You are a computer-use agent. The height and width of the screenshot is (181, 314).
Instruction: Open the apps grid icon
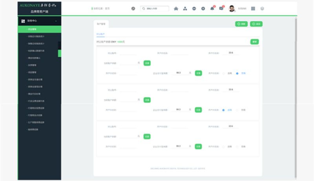(x=253, y=8)
